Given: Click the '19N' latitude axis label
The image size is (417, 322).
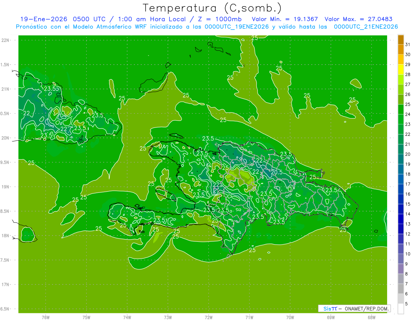Looking at the screenshot, I should pyautogui.click(x=5, y=187).
